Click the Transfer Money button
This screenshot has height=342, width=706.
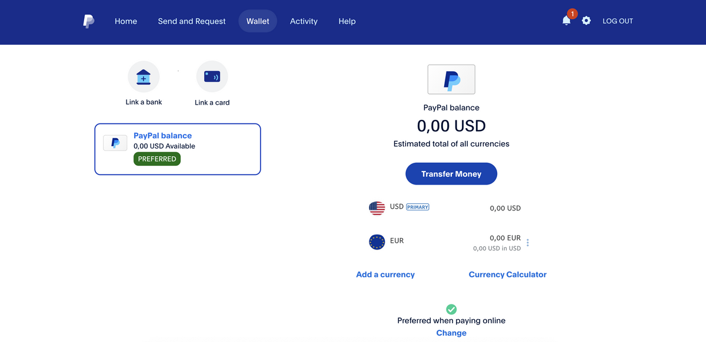451,174
